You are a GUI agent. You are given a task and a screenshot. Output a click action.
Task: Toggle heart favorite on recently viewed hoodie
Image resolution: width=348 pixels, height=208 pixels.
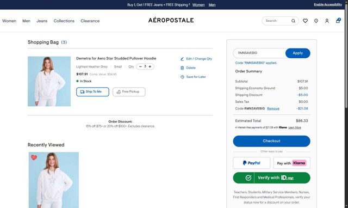pos(34,157)
